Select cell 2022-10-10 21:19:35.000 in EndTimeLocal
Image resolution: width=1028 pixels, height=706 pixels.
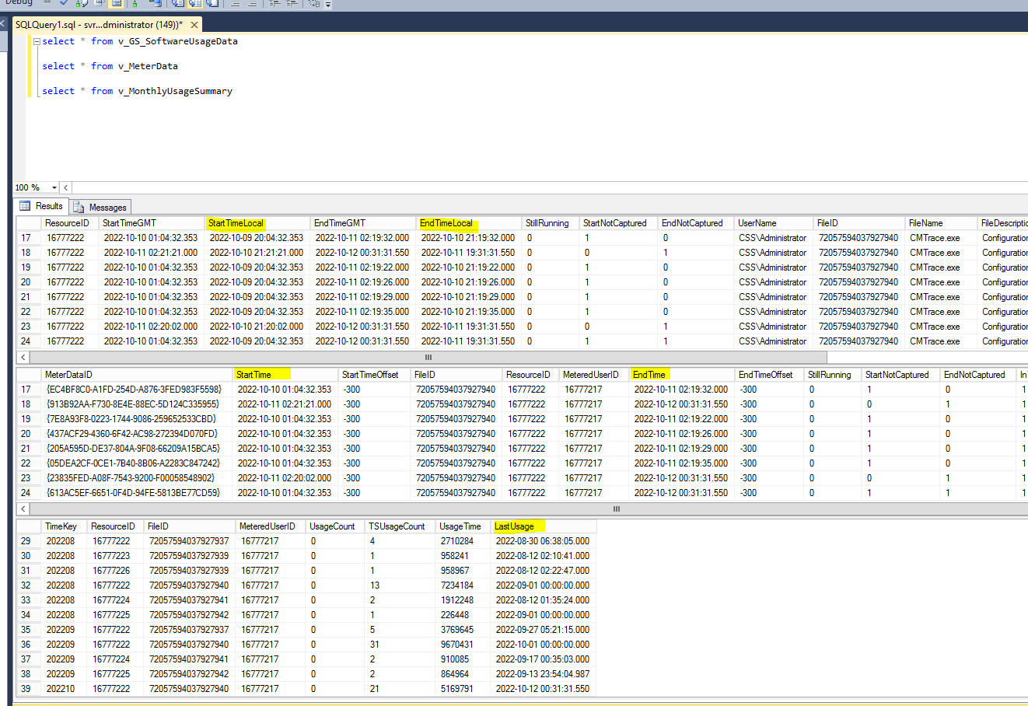469,312
